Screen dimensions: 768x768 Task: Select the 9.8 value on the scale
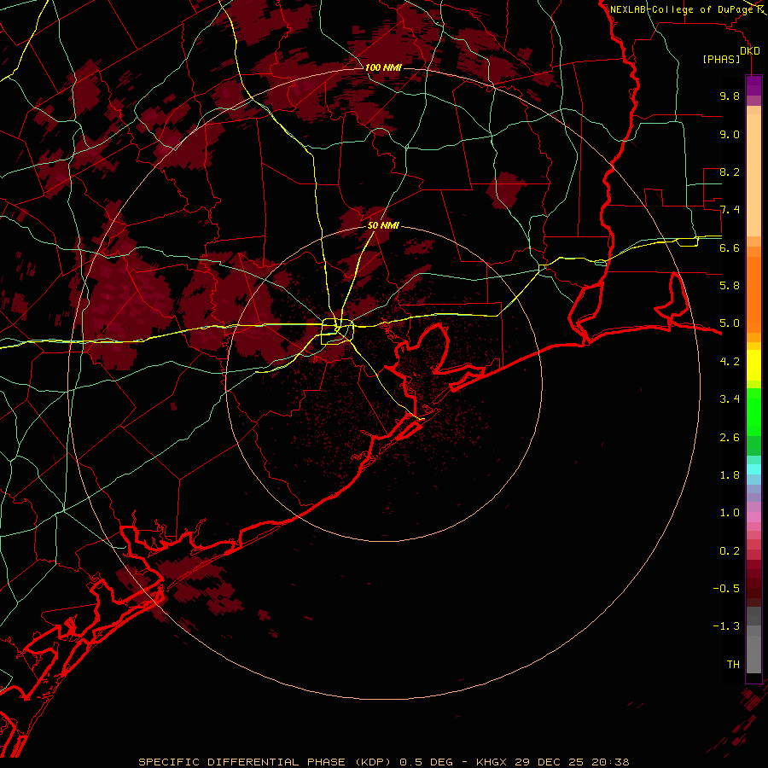pyautogui.click(x=730, y=96)
